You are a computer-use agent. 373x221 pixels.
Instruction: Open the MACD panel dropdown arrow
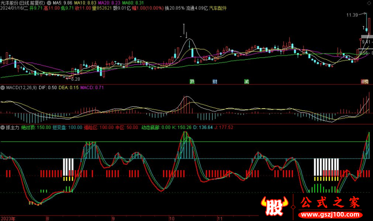point(3,87)
